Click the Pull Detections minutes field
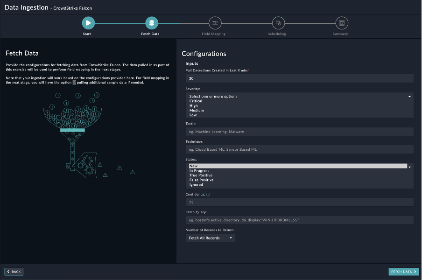 click(299, 78)
